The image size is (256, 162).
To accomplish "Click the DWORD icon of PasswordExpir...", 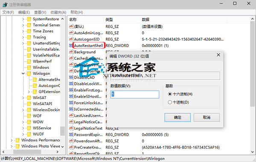I will tap(71, 135).
